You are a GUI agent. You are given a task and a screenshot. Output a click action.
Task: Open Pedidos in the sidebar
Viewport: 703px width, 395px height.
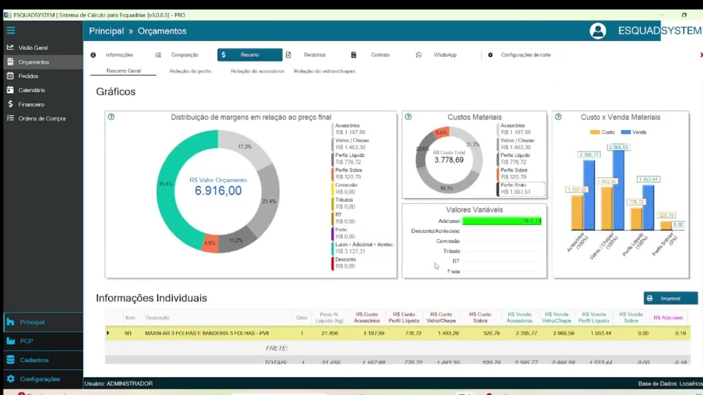29,76
